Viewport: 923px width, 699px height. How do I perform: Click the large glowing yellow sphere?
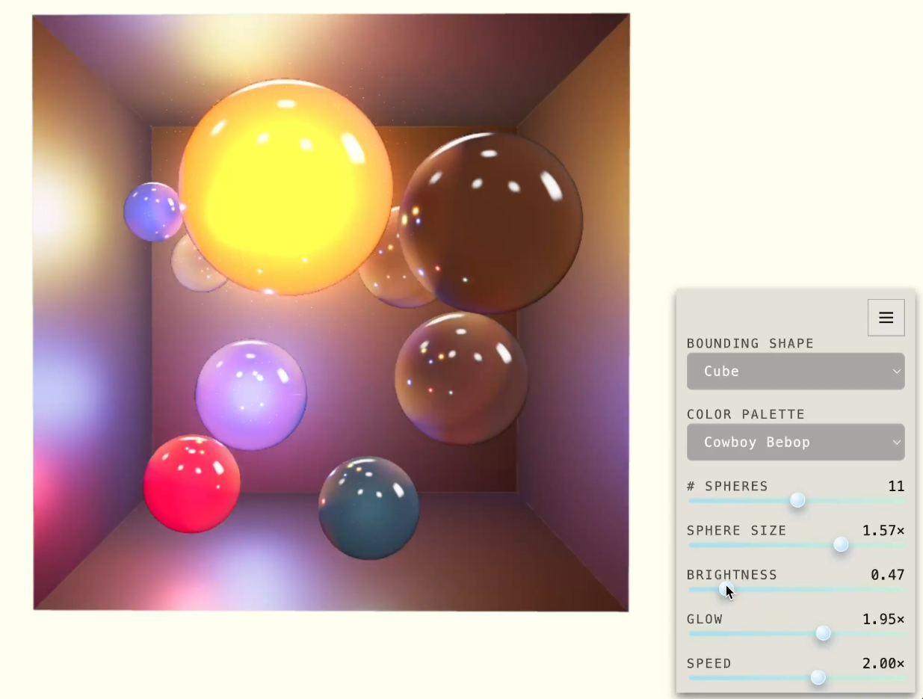pos(285,188)
